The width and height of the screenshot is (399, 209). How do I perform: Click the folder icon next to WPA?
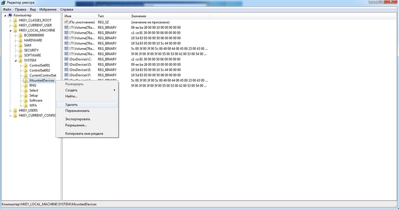[x=26, y=105]
